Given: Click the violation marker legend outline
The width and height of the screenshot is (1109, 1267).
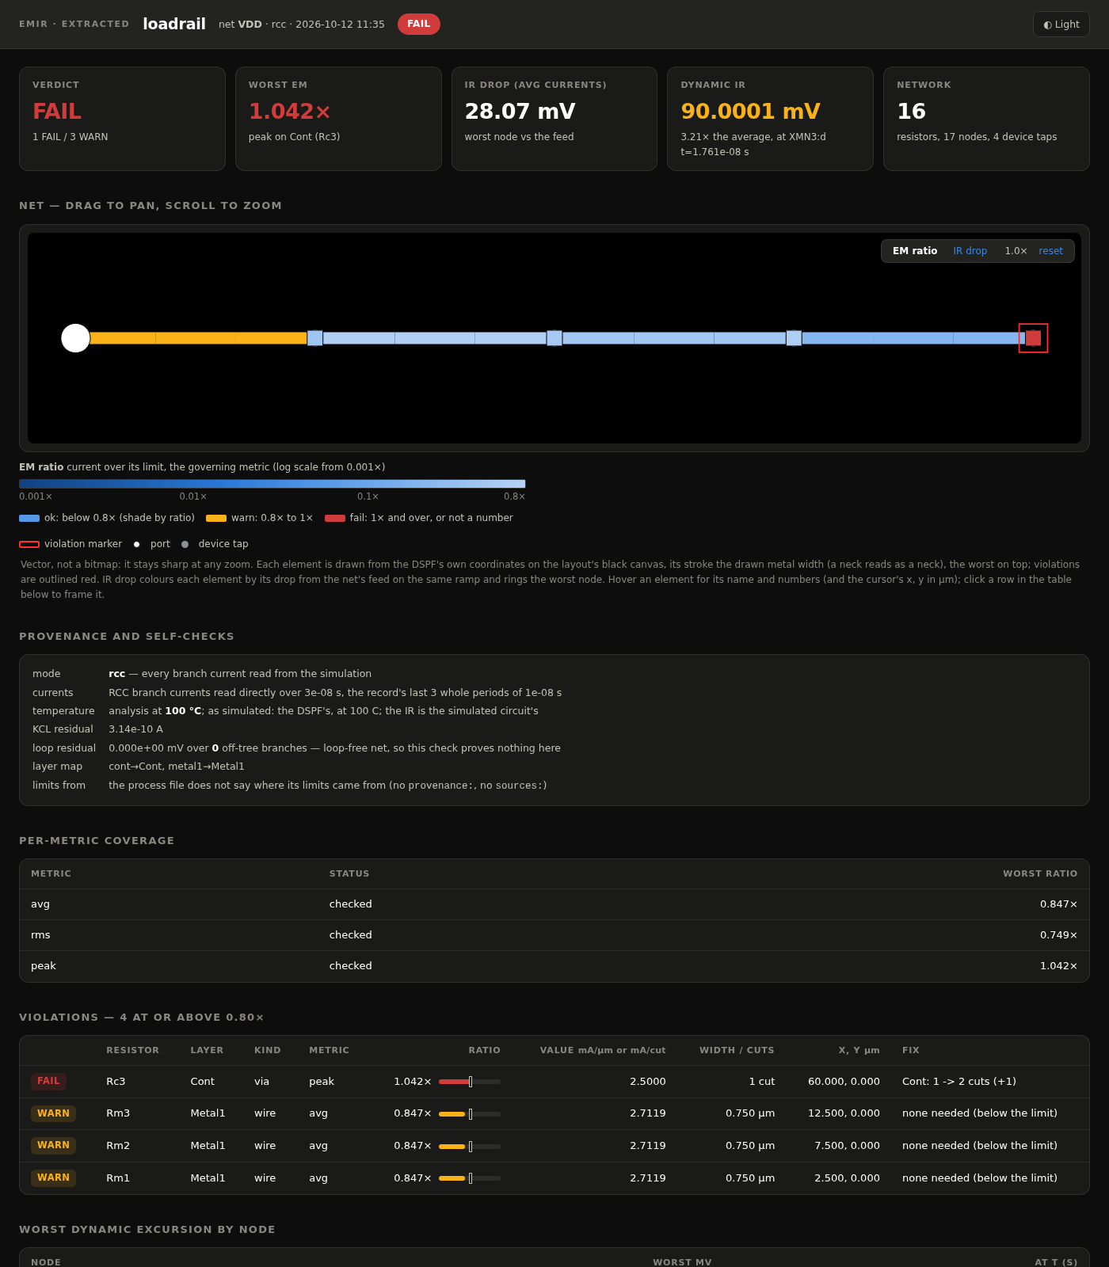Looking at the screenshot, I should pos(29,544).
